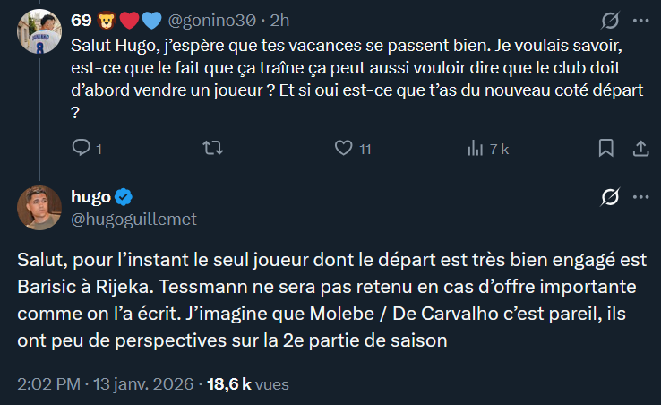
Task: Click Grok icon on gonino30's tweet
Action: point(609,20)
